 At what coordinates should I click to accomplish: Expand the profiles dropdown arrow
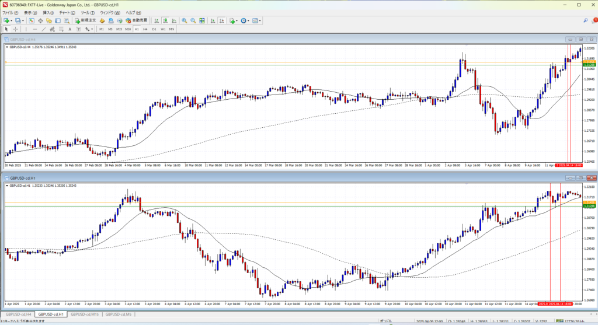(25, 20)
